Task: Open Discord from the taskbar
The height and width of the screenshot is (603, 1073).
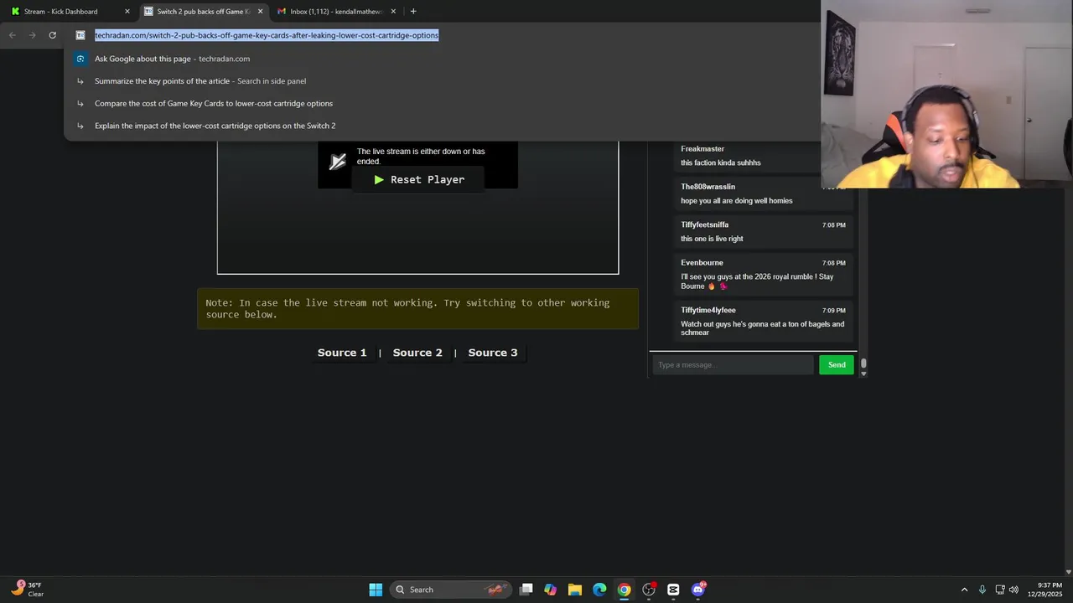Action: coord(698,590)
